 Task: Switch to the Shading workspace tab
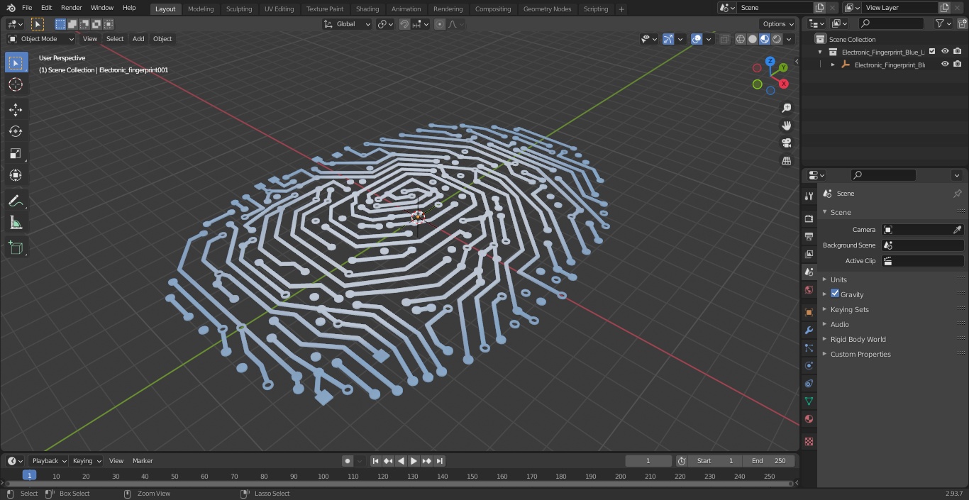[367, 9]
